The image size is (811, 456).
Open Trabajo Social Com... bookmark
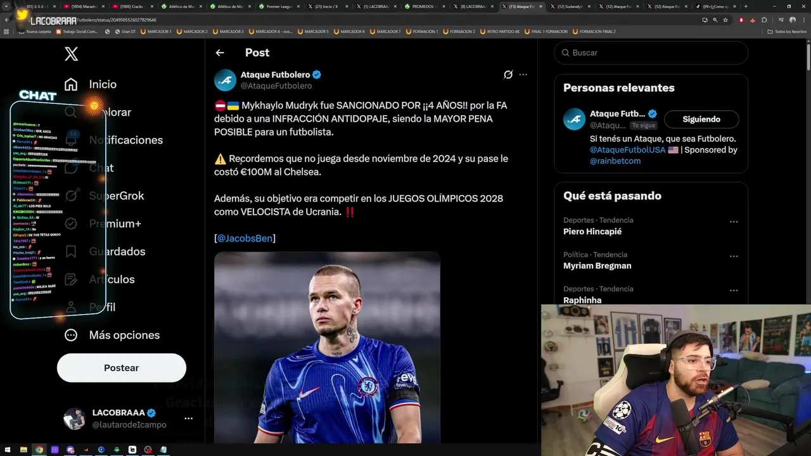[76, 31]
